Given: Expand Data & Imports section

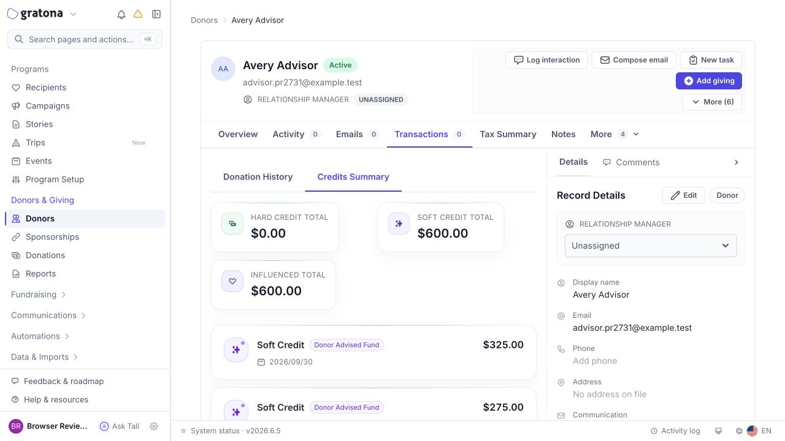Looking at the screenshot, I should (x=45, y=357).
